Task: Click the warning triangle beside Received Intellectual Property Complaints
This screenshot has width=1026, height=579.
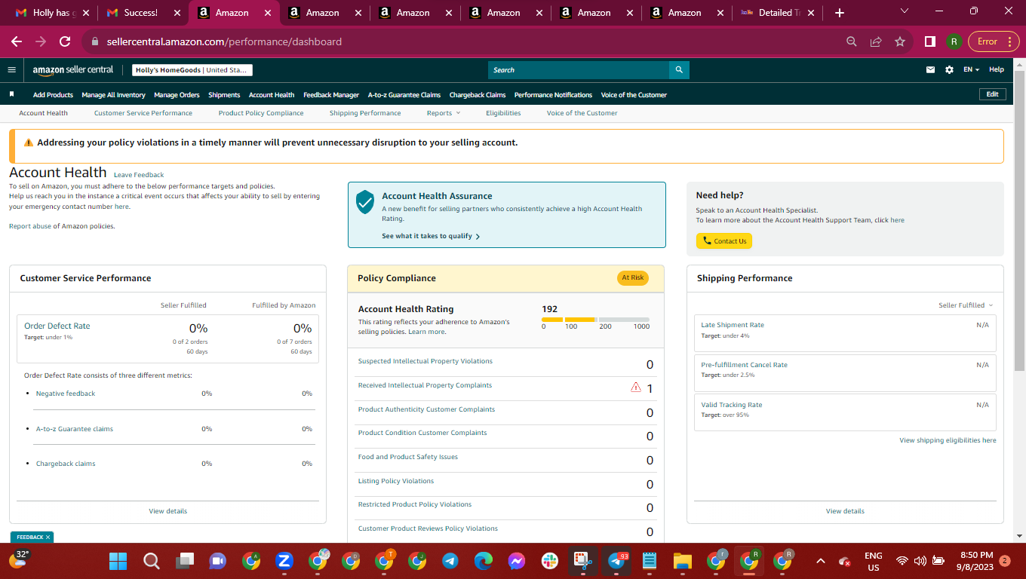Action: 635,388
